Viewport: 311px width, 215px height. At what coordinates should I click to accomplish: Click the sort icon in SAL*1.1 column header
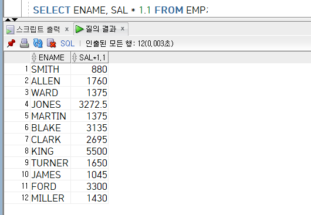click(75, 57)
